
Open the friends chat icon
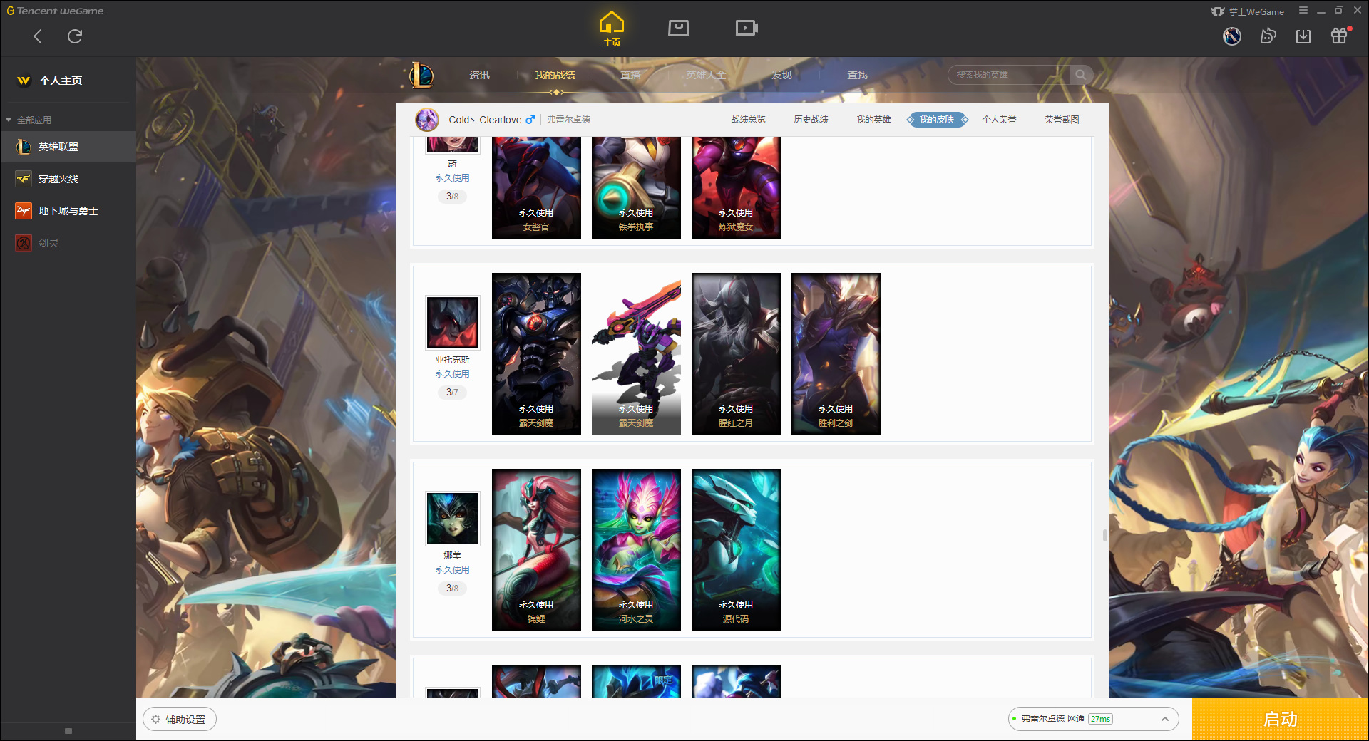coord(1268,36)
